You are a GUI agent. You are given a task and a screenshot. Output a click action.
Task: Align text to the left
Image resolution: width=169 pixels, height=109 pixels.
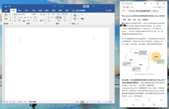49,17
